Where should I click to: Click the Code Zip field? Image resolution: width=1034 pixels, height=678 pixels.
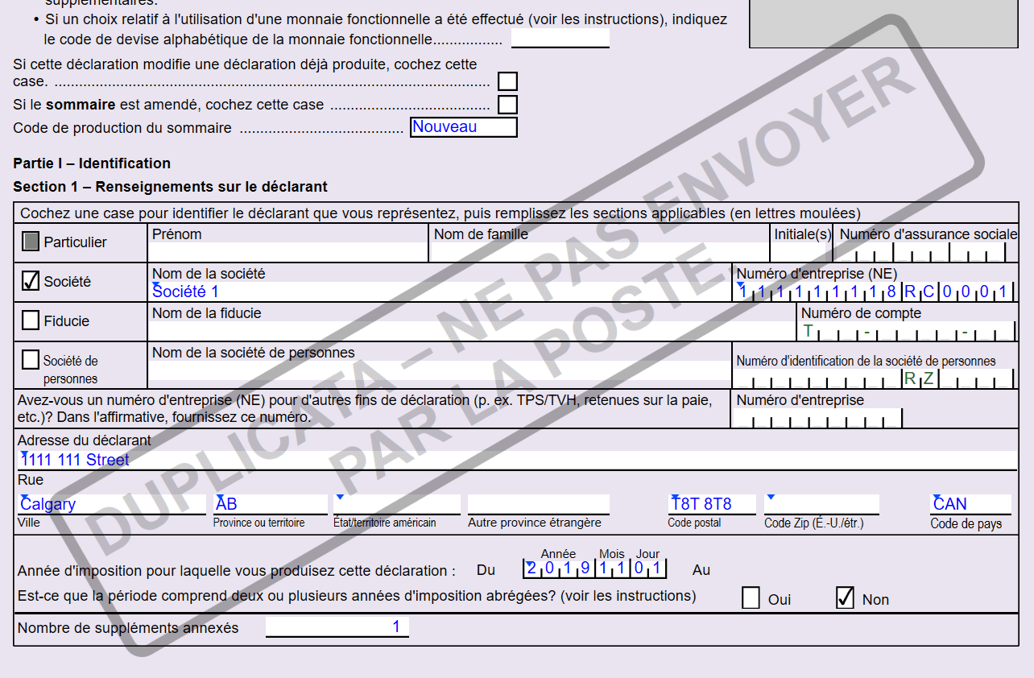[x=821, y=504]
